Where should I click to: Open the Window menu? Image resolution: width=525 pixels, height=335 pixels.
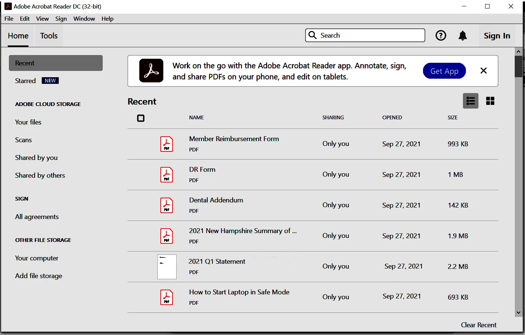(84, 18)
